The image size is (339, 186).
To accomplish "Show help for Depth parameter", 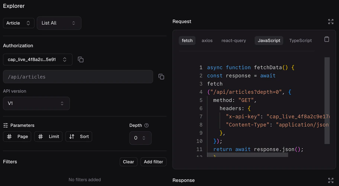I will point(146,125).
